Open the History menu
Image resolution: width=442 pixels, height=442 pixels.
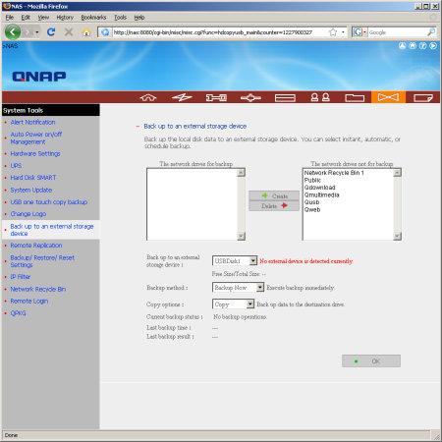[x=65, y=18]
